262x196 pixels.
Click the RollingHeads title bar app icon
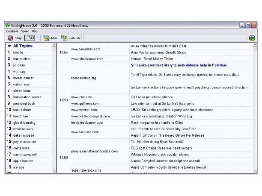7,26
